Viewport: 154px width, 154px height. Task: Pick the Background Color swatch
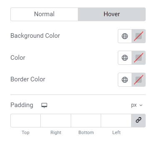[139, 36]
